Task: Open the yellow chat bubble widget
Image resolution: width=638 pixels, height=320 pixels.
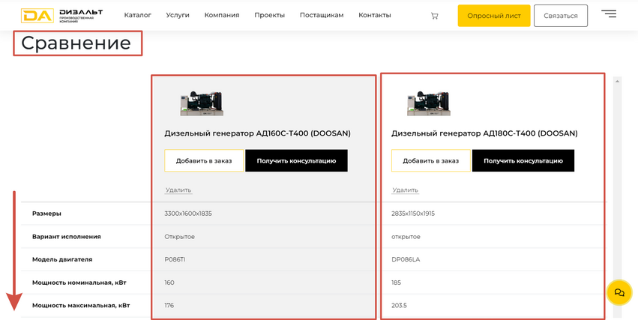Action: pos(619,292)
